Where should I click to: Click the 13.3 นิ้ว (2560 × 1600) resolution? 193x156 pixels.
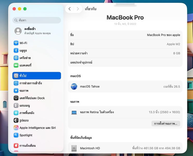(x=164, y=112)
